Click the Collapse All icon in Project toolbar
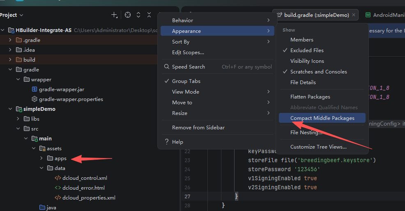This screenshot has height=211, width=405. pyautogui.click(x=149, y=15)
